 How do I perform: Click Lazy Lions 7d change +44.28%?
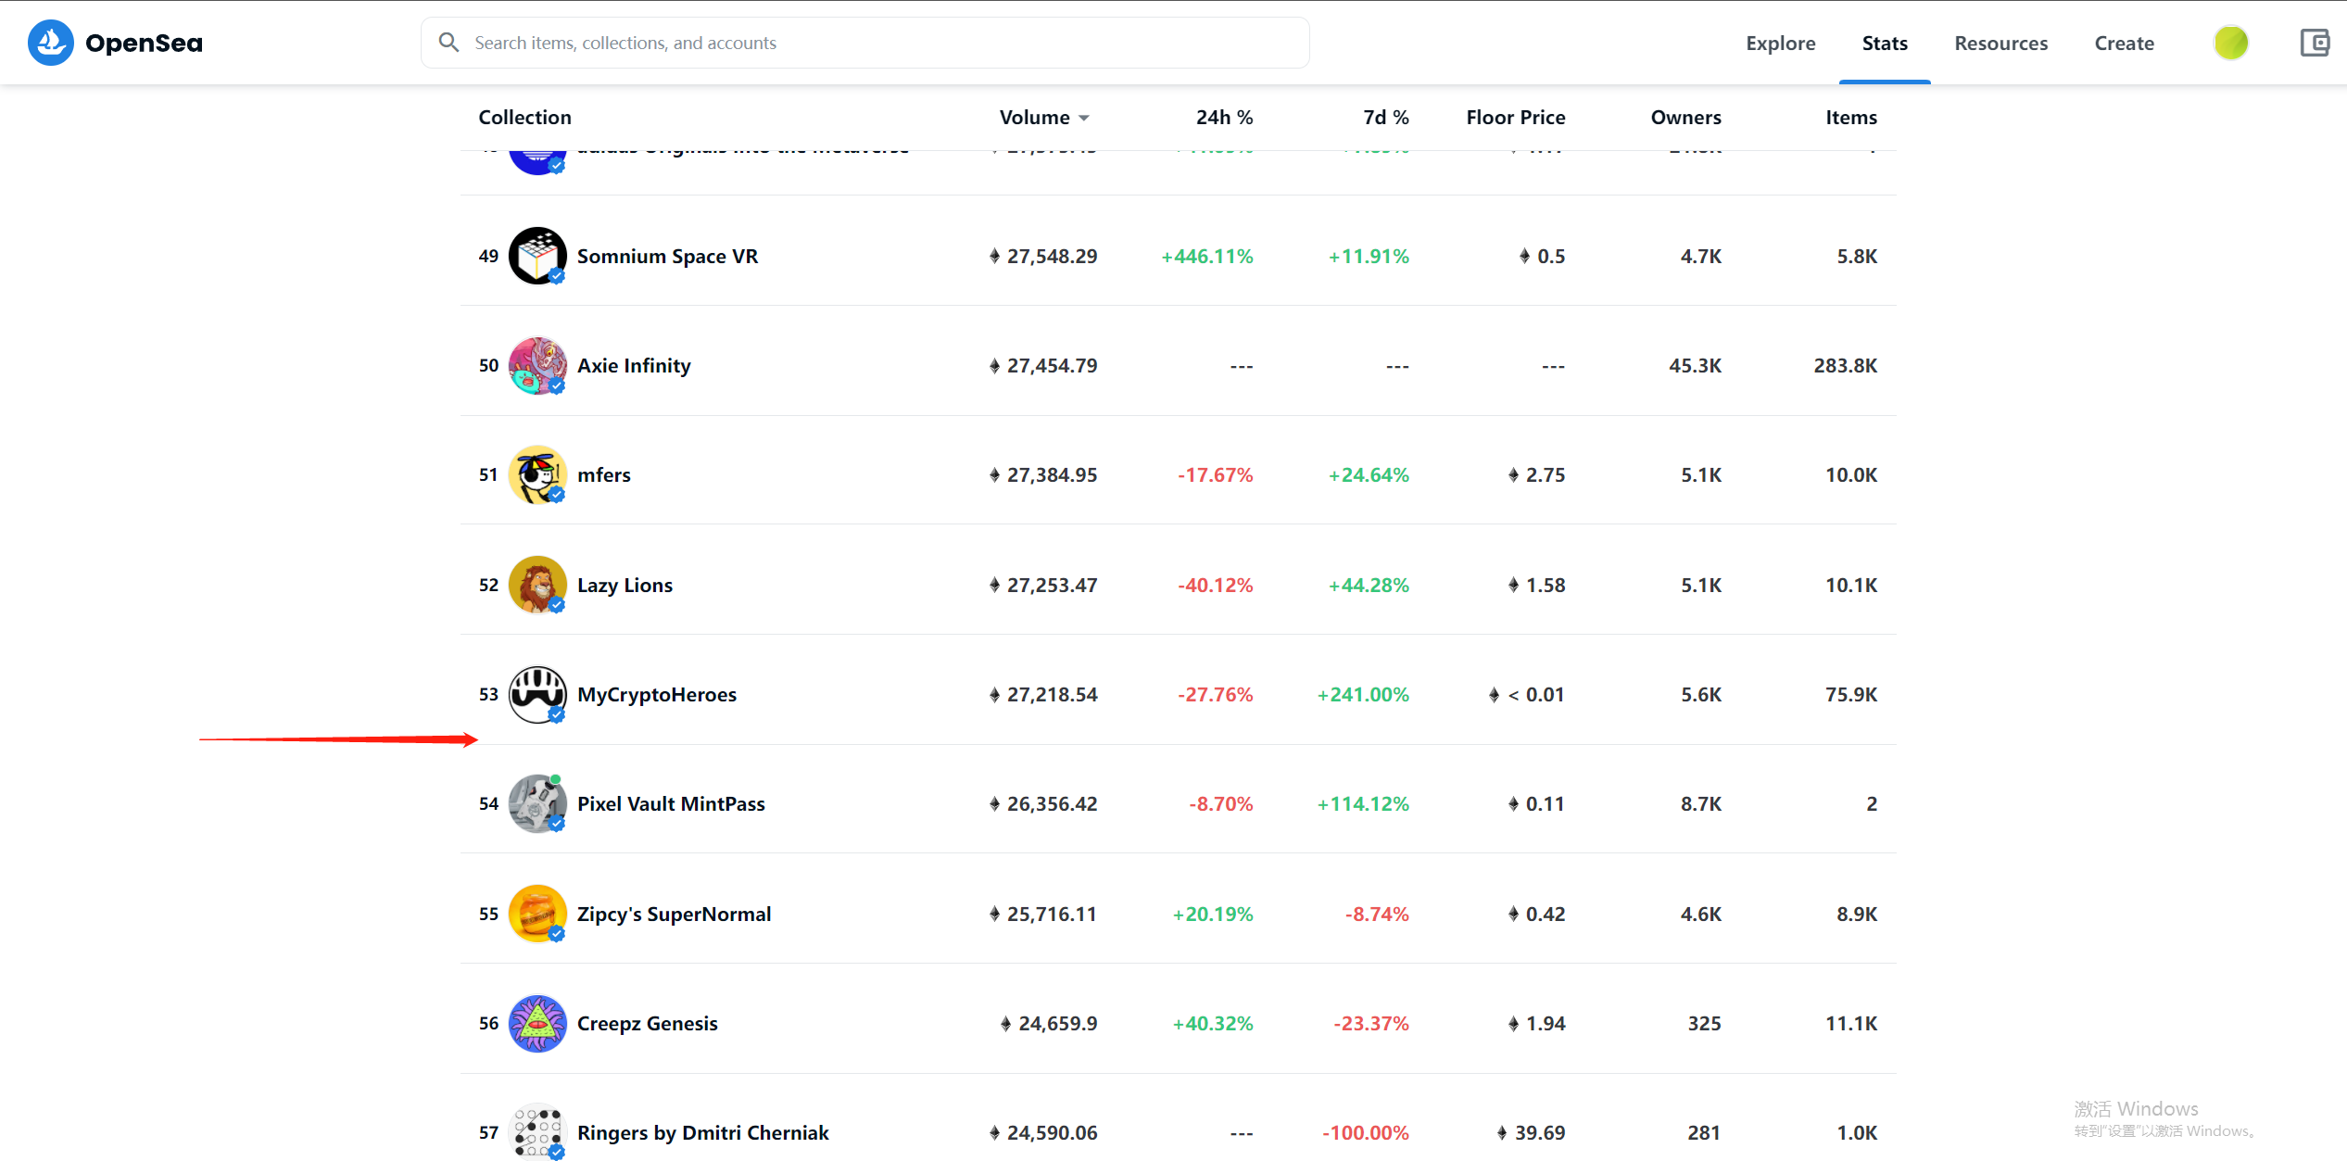[1369, 585]
